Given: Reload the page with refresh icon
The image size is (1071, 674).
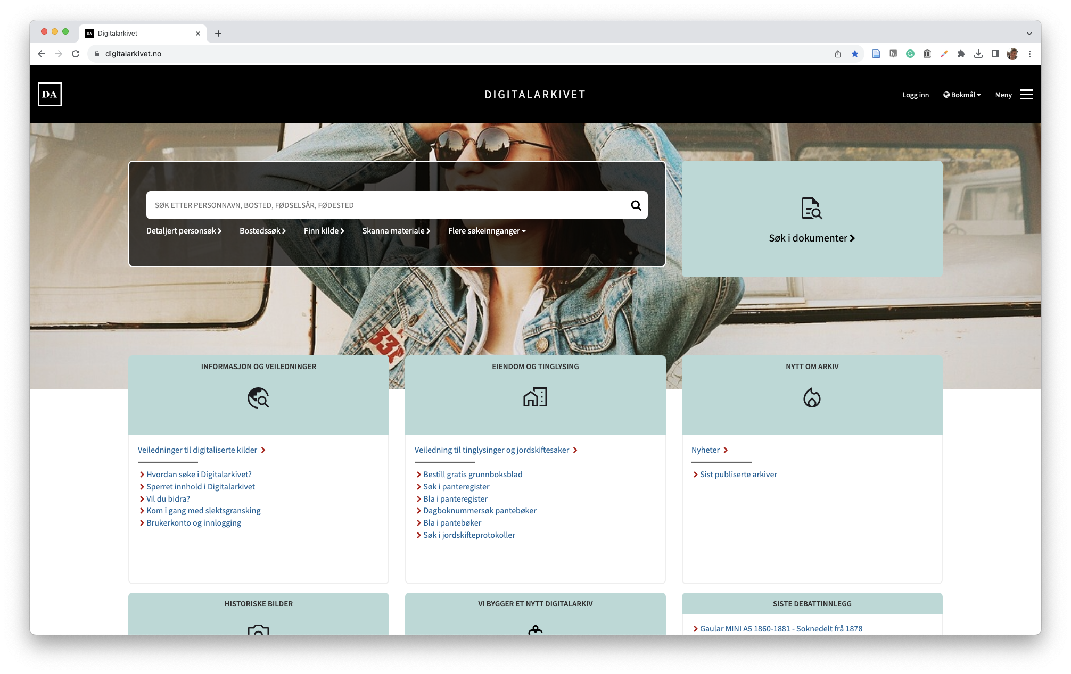Looking at the screenshot, I should click(x=76, y=54).
